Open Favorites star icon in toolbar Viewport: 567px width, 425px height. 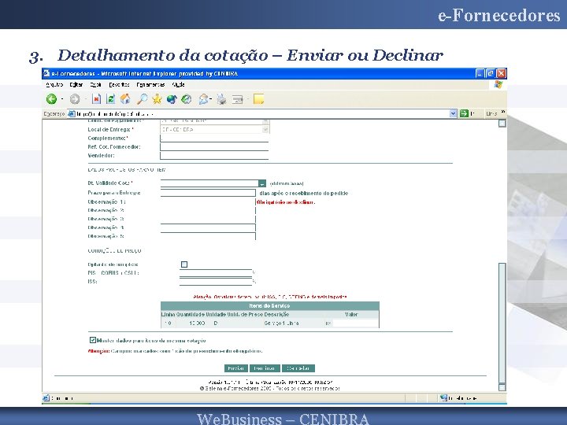click(157, 98)
